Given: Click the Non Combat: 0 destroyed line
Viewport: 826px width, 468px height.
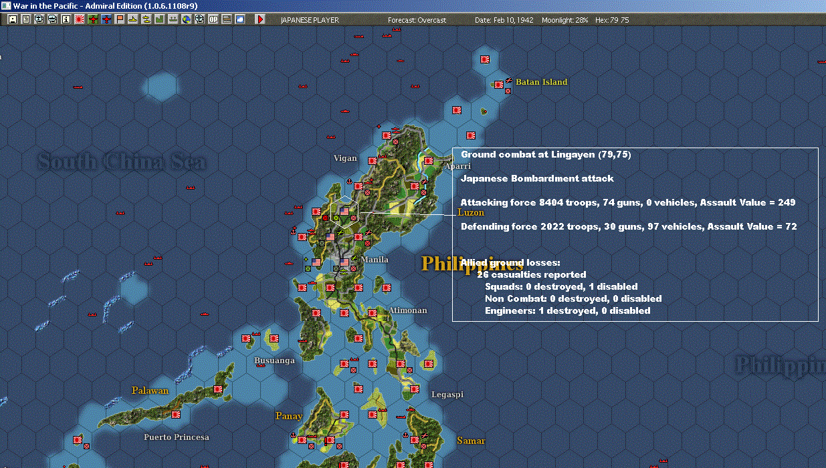Looking at the screenshot, I should 573,298.
